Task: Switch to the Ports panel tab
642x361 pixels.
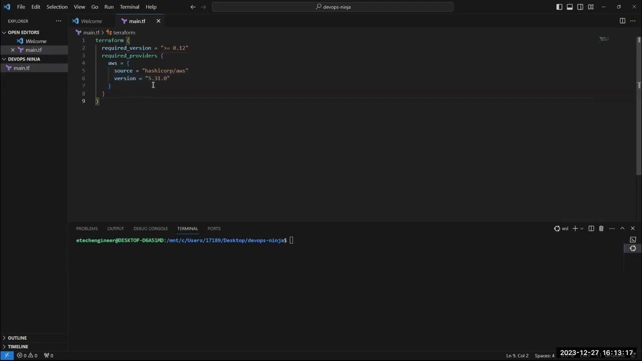Action: (214, 229)
